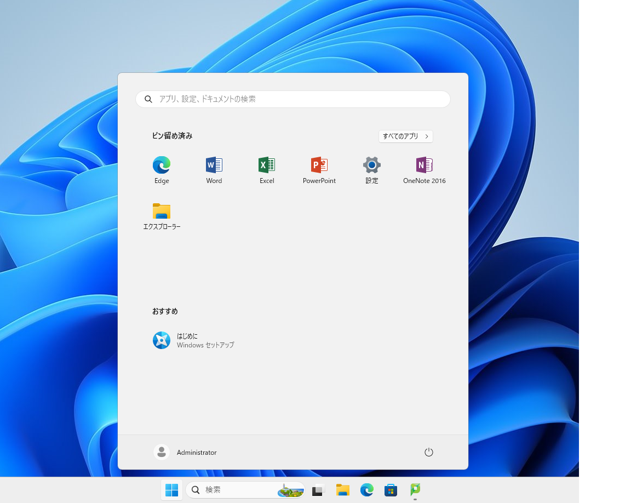The image size is (631, 503).
Task: Click the taskbar 検索 box
Action: (245, 490)
